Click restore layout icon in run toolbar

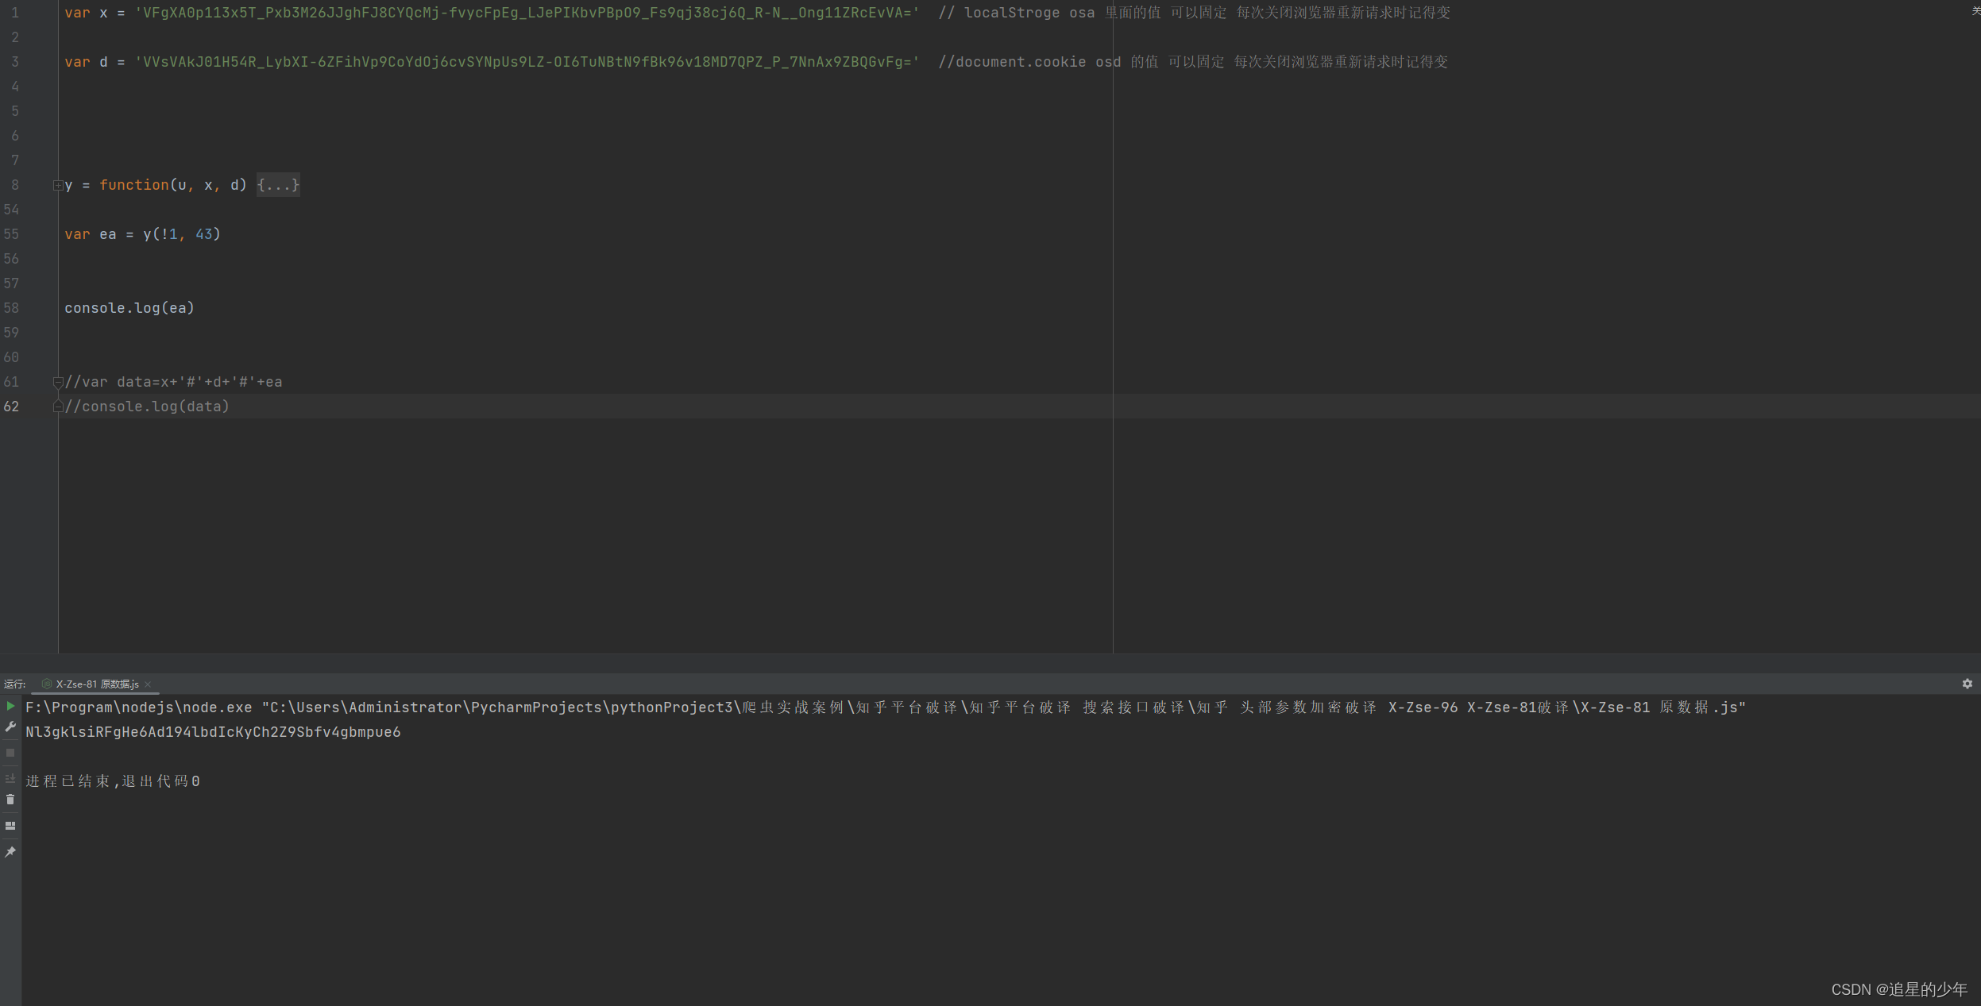pos(10,826)
